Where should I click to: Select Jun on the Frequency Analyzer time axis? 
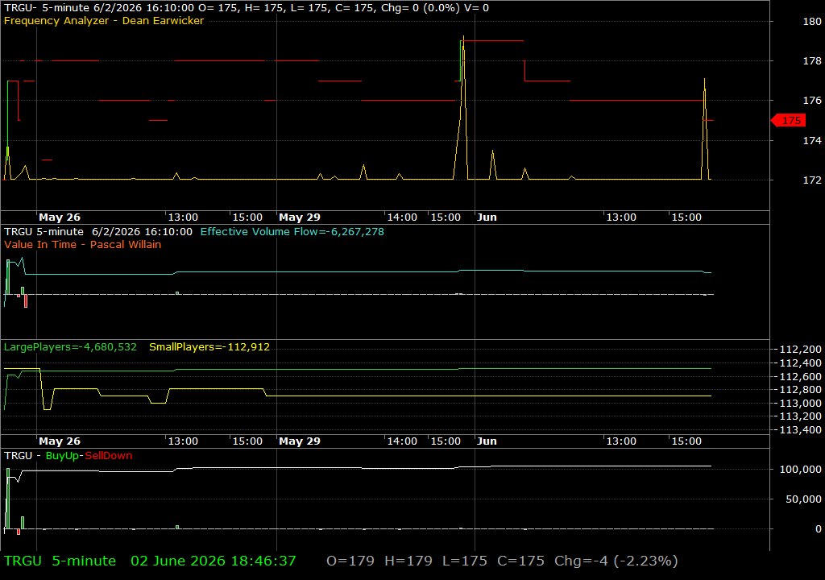point(487,217)
